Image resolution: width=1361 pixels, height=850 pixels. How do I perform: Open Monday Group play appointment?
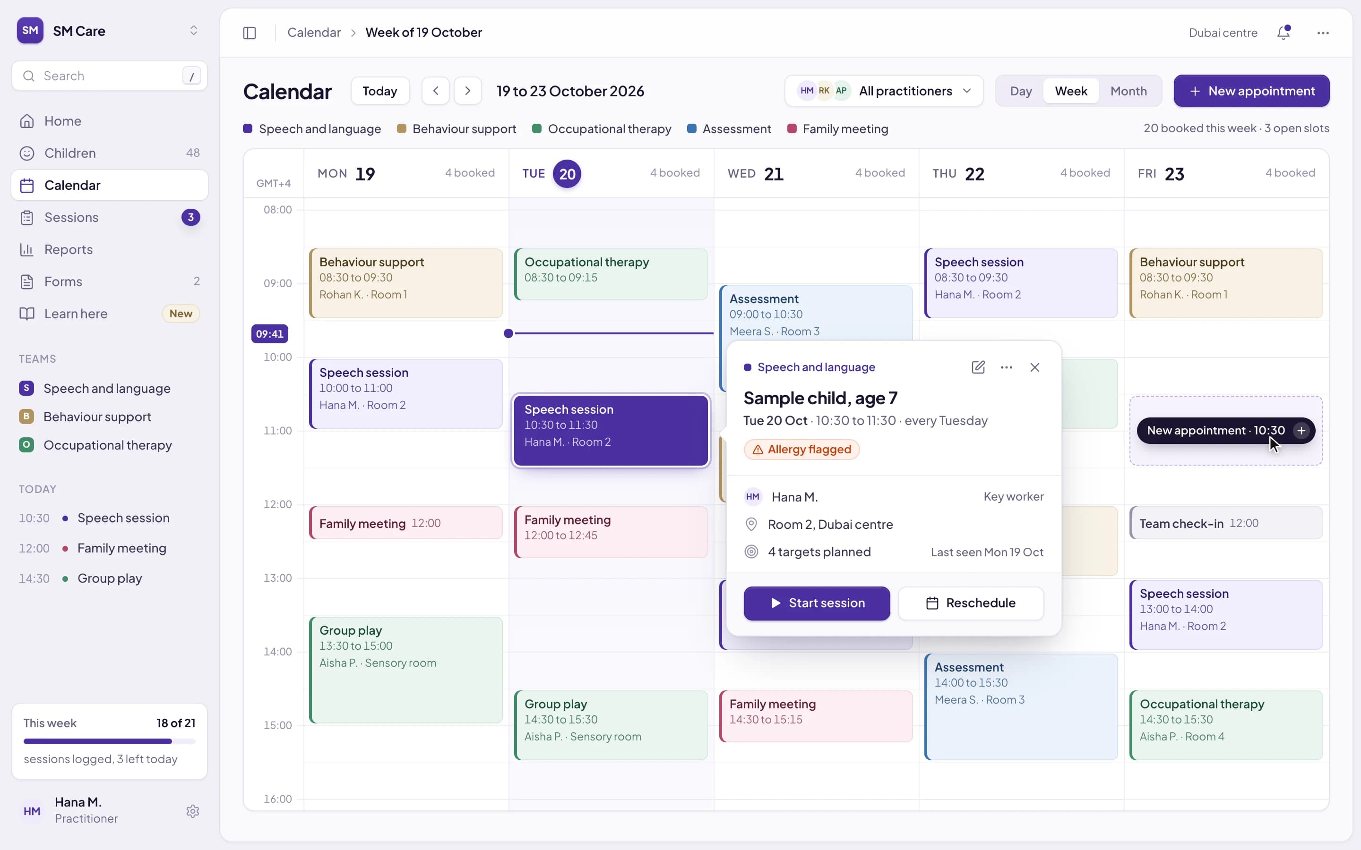[405, 670]
